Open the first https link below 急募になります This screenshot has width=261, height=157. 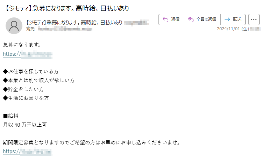[x=28, y=54]
